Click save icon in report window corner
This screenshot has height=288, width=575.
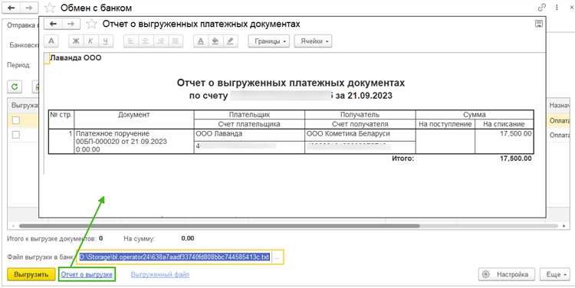(539, 25)
